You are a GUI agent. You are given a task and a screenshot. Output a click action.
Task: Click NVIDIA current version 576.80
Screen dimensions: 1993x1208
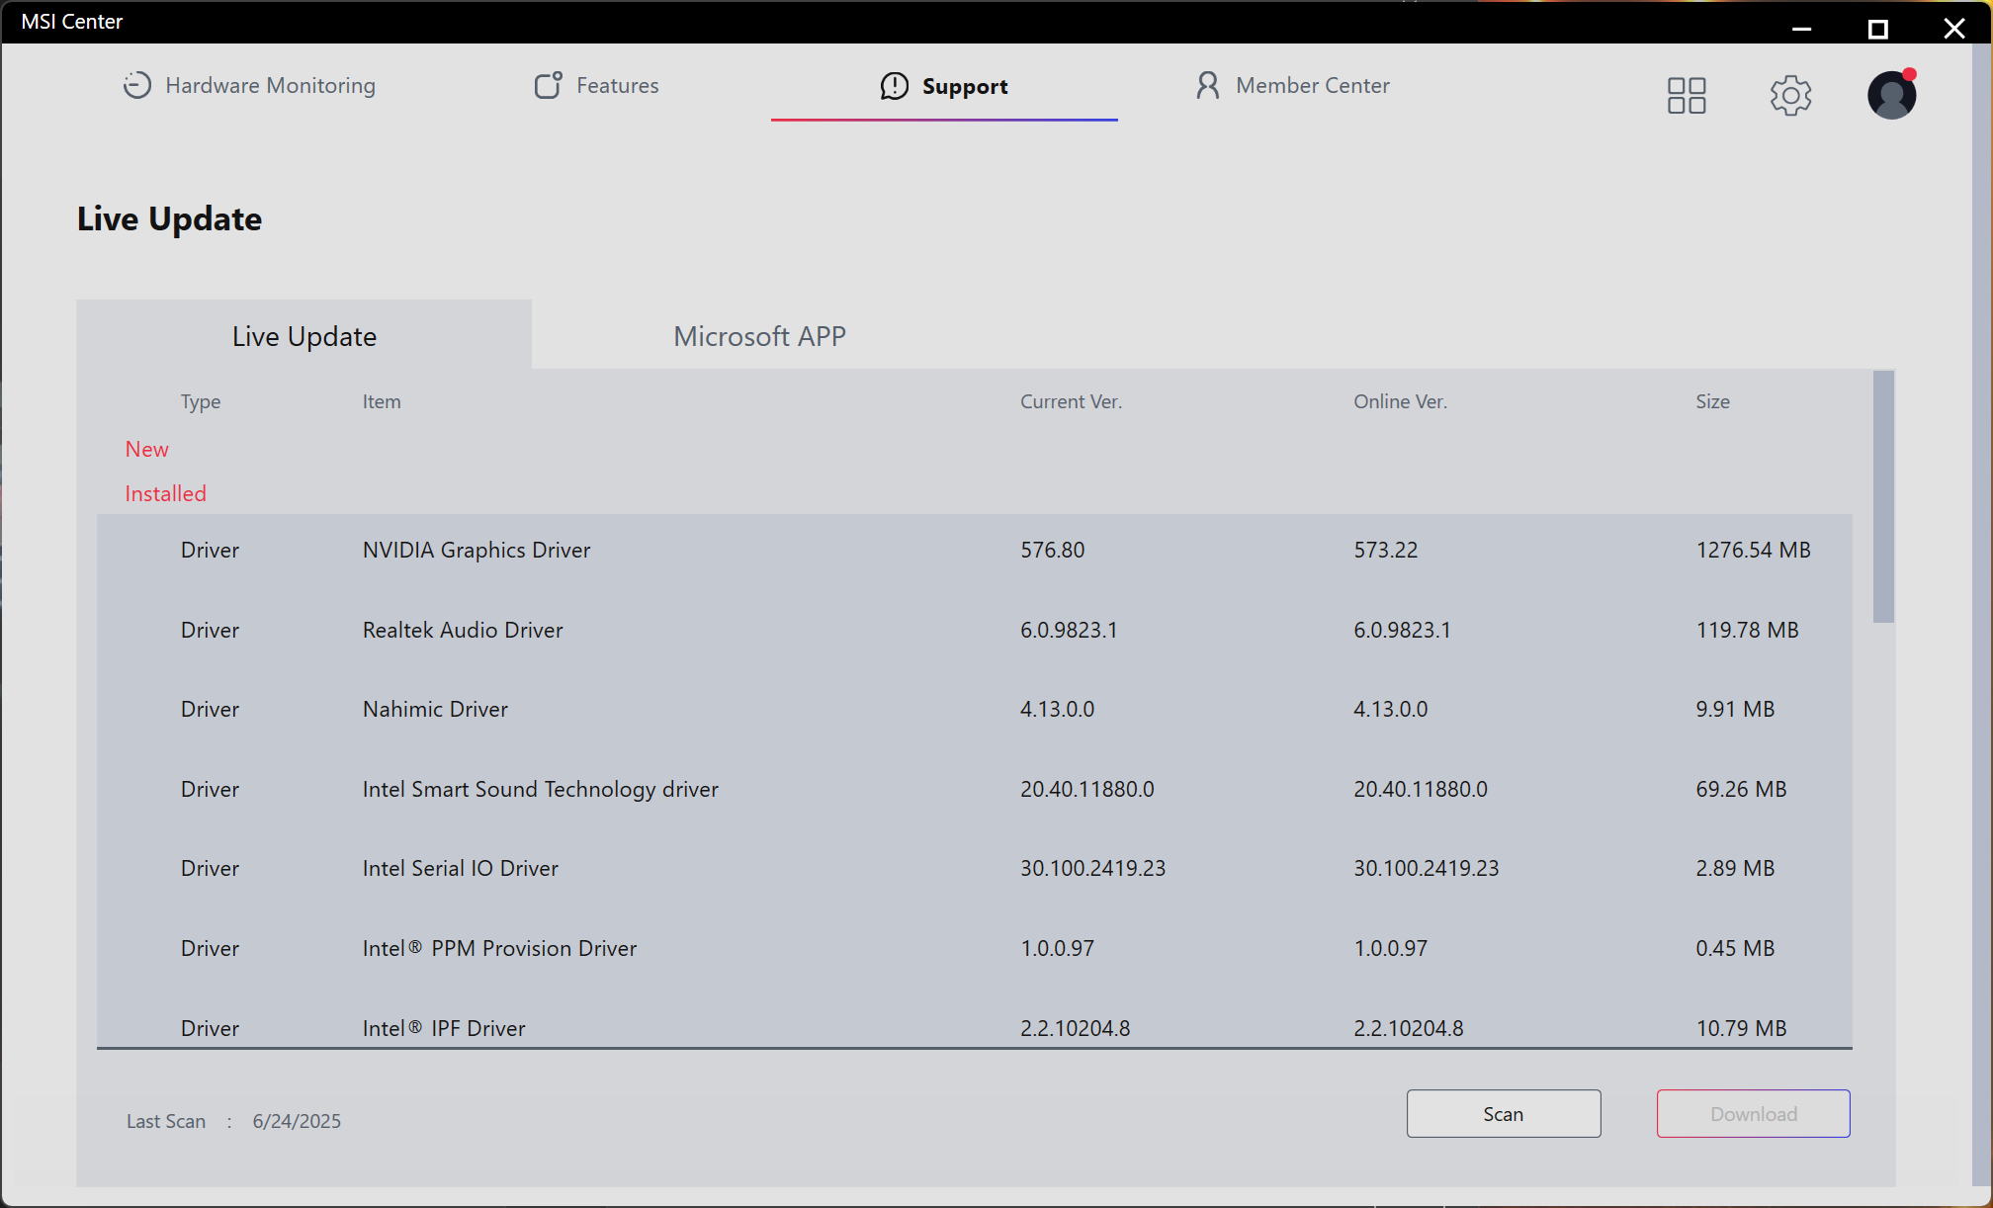1053,551
